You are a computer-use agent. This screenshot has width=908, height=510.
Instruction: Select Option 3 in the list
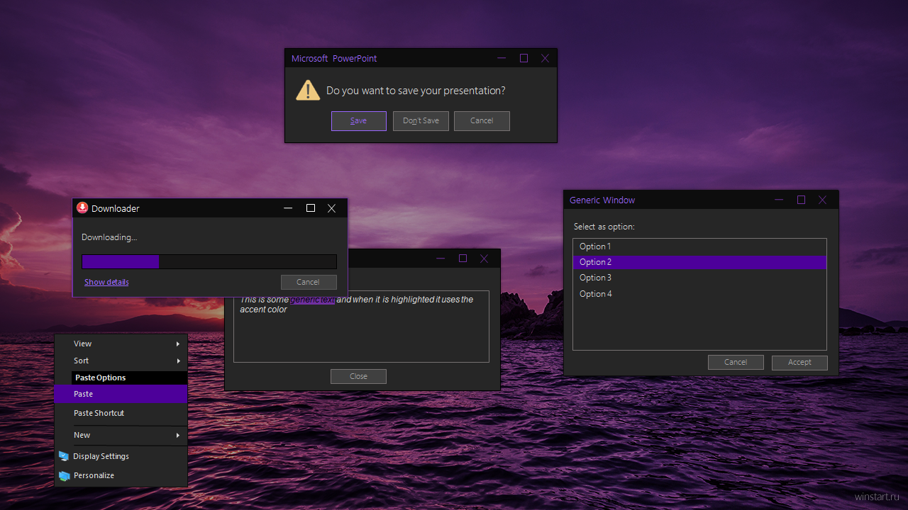coord(699,278)
